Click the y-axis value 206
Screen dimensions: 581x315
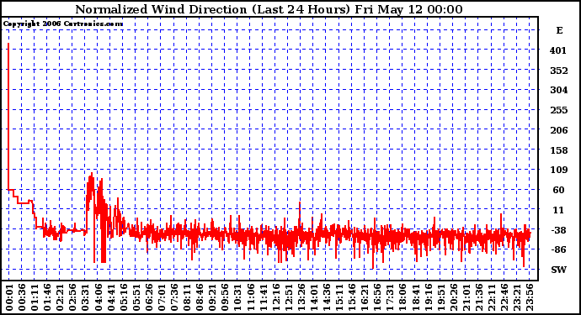pos(559,129)
